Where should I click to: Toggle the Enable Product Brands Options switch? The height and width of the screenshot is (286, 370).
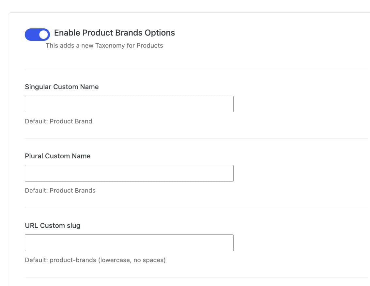(37, 34)
